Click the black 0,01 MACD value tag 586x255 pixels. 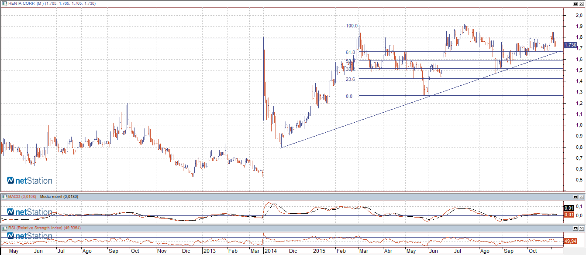click(x=569, y=208)
